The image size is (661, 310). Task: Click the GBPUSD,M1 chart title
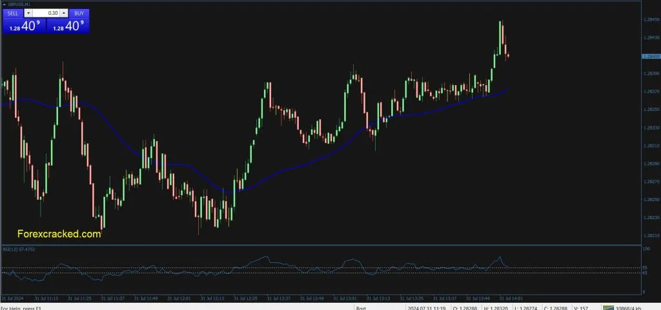(x=19, y=5)
